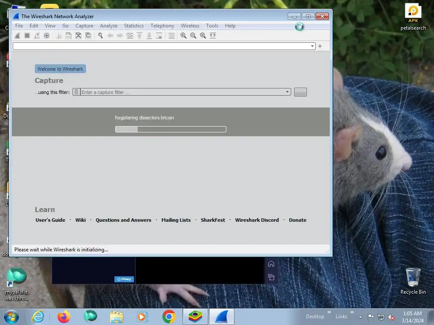434x325 pixels.
Task: Open the Analyze menu
Action: pyautogui.click(x=109, y=26)
